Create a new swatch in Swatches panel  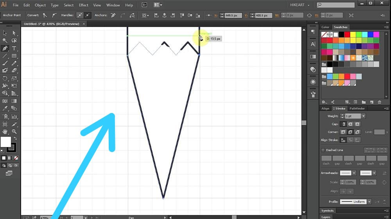pos(371,102)
